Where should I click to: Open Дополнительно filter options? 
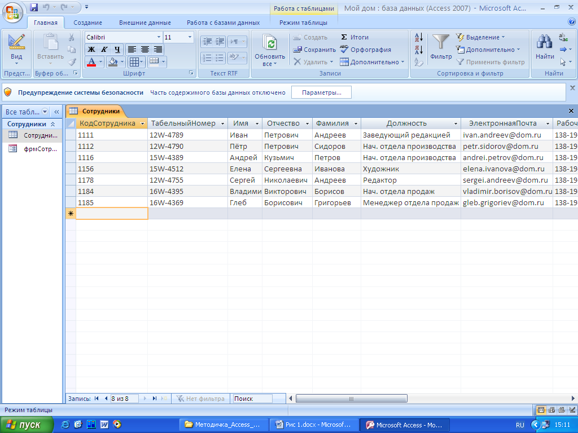click(x=488, y=50)
